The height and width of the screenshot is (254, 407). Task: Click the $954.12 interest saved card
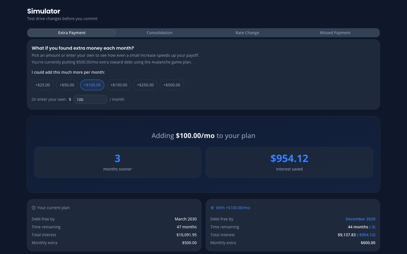289,162
